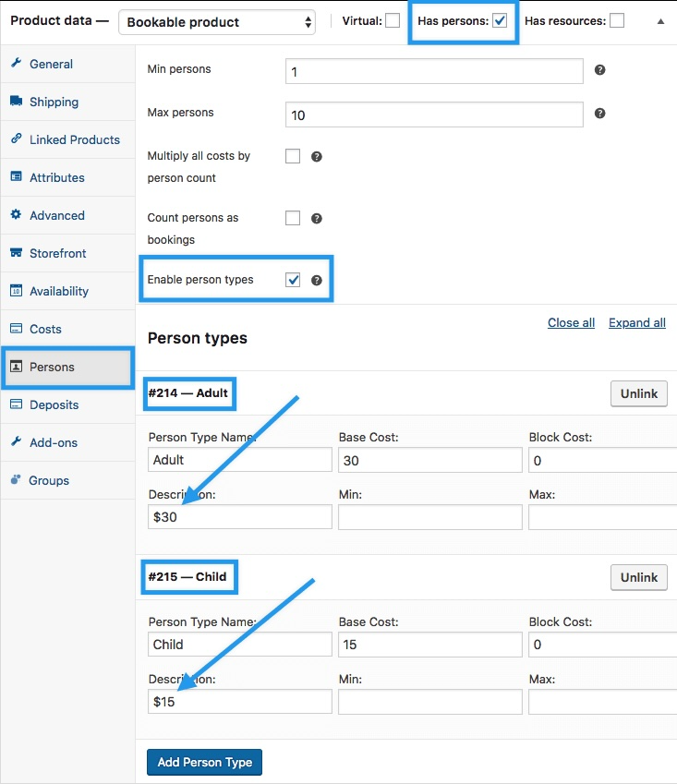Click the Adult Base Cost field
The width and height of the screenshot is (677, 784).
point(430,460)
